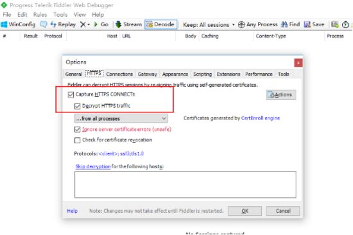Image resolution: width=353 pixels, height=235 pixels.
Task: Switch to the Connections tab
Action: pos(119,74)
